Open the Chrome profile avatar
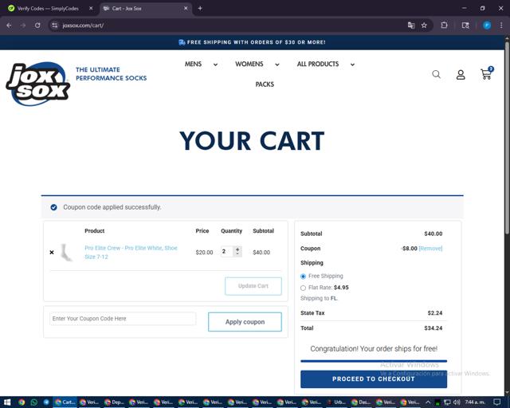The image size is (510, 408). tap(487, 25)
